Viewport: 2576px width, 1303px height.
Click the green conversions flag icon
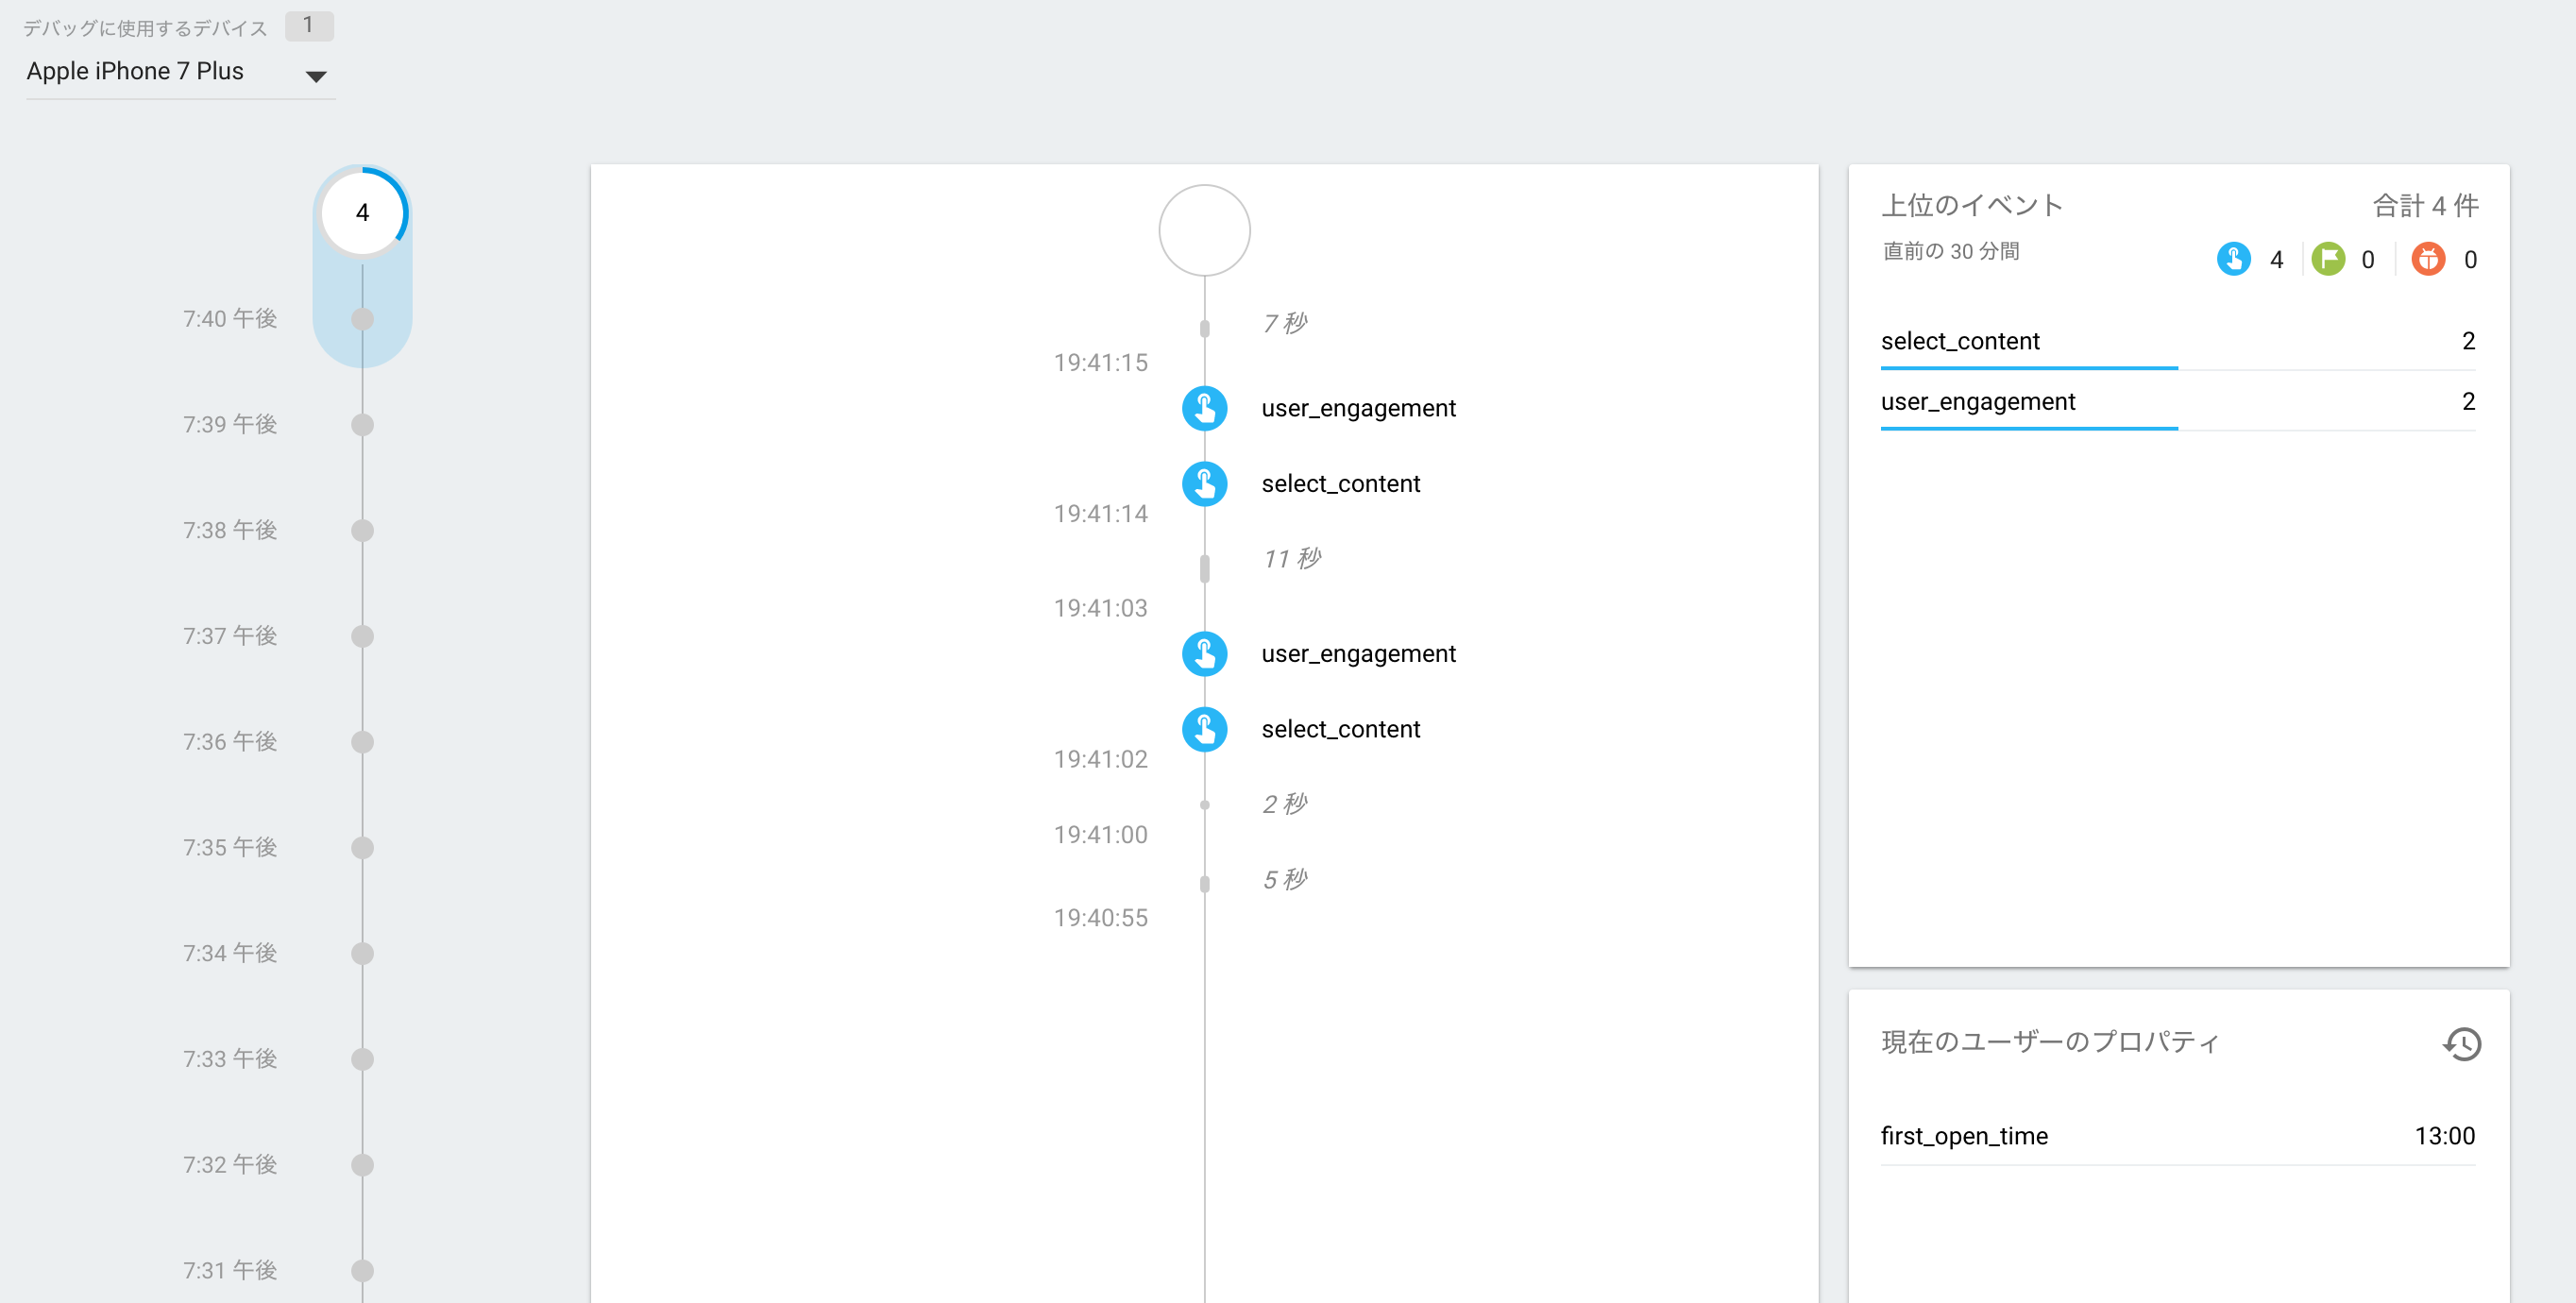[2330, 259]
